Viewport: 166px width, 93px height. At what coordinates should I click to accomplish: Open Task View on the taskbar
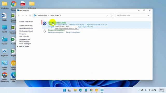[70, 90]
